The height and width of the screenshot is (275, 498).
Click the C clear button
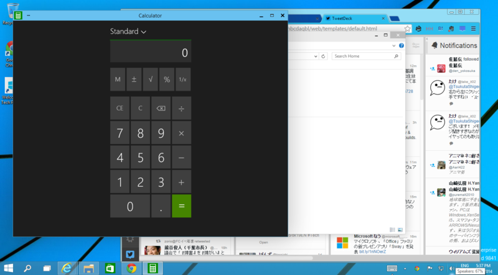[x=141, y=108]
